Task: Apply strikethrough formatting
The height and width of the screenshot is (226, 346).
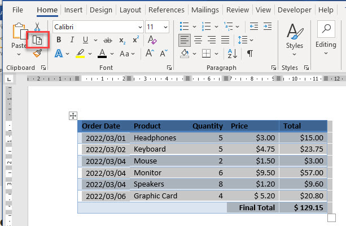Action: point(107,40)
